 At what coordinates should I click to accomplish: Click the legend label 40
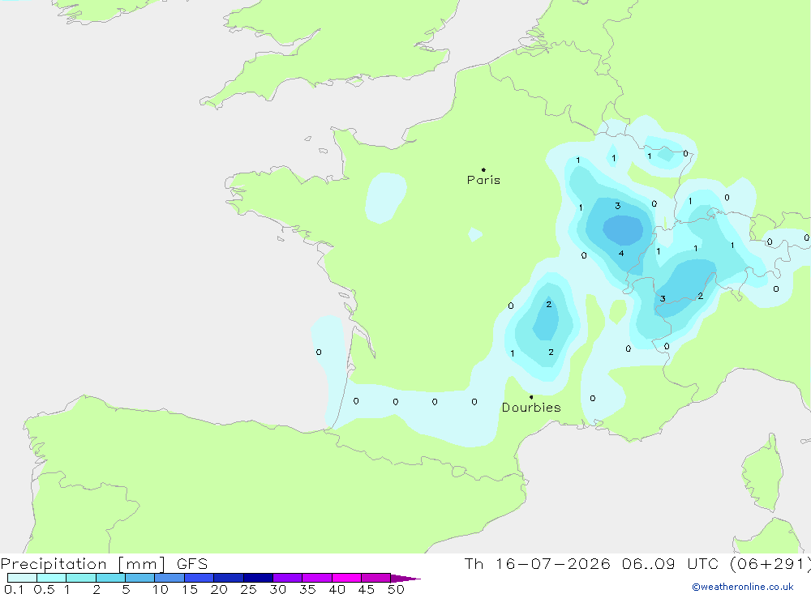coord(337,589)
